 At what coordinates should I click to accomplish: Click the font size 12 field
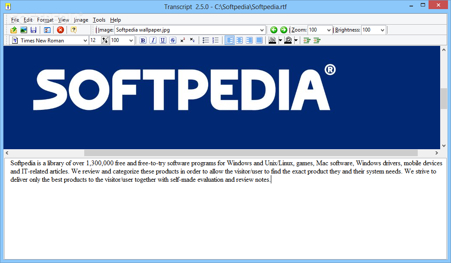click(95, 40)
